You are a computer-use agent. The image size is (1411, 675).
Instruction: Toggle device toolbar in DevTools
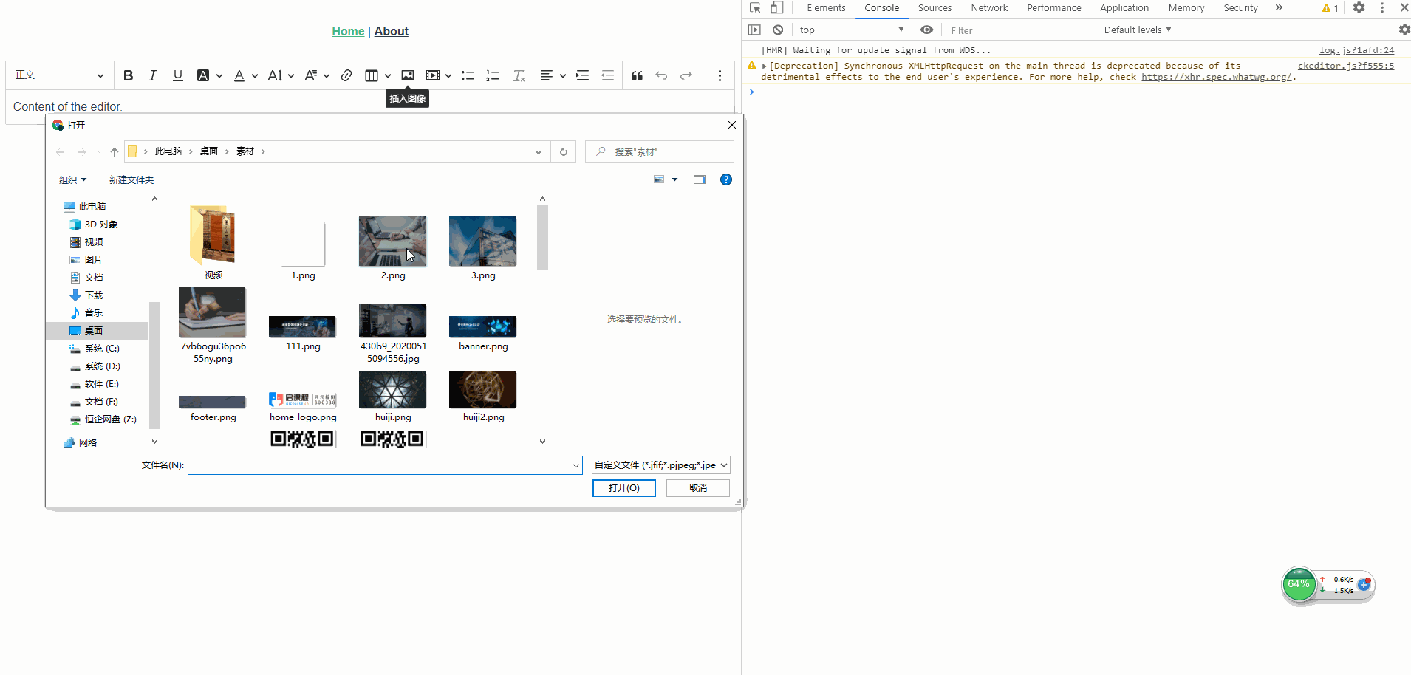pos(777,8)
